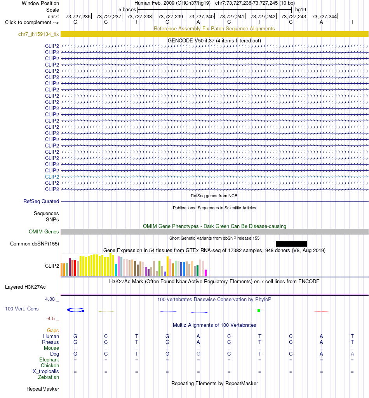Click the chr7:73,727,236-73,727,245 (10 bp) position text
Screen dimensions: 369x398
pos(255,3)
